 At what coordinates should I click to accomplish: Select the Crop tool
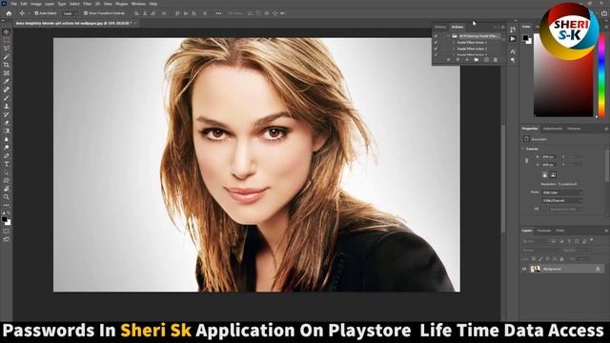click(7, 65)
